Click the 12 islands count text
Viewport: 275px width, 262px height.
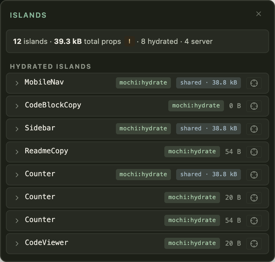pyautogui.click(x=30, y=41)
